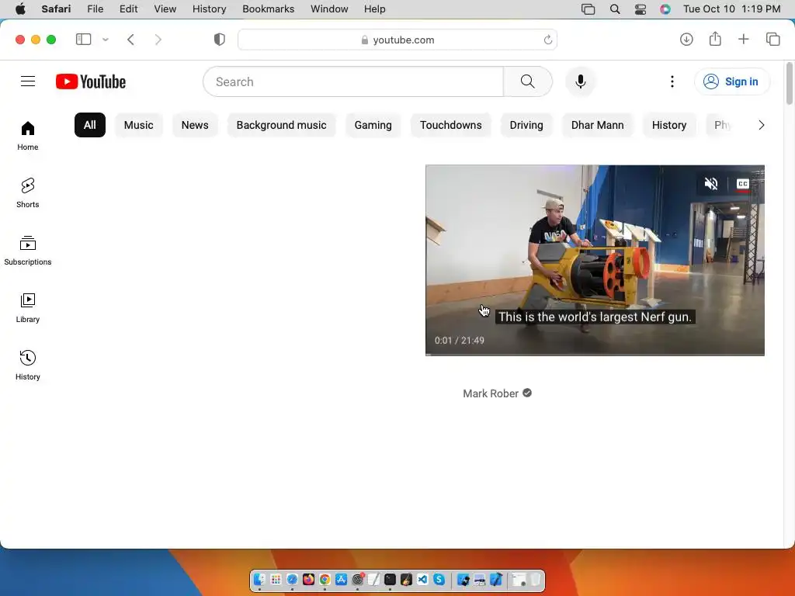
Task: Open the YouTube hamburger guide menu
Action: [28, 81]
